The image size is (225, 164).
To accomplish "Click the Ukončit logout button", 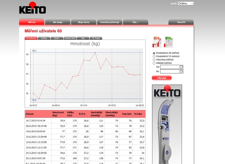I will (x=181, y=22).
